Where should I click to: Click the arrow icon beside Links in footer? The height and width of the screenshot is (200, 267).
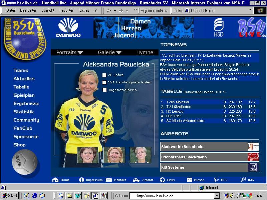163,180
